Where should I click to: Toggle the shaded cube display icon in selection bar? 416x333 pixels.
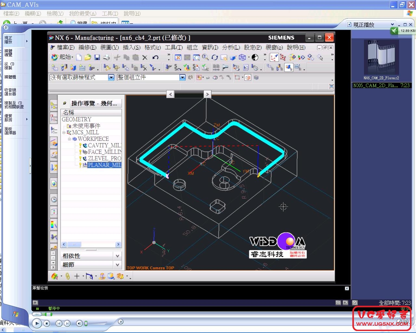tap(256, 77)
